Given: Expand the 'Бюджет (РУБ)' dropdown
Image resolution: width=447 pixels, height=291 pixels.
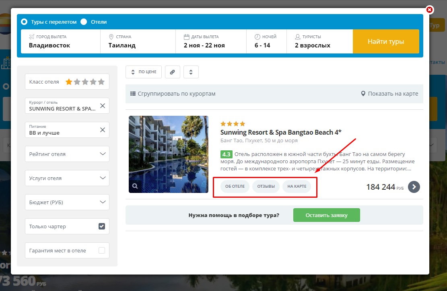Looking at the screenshot, I should [67, 202].
